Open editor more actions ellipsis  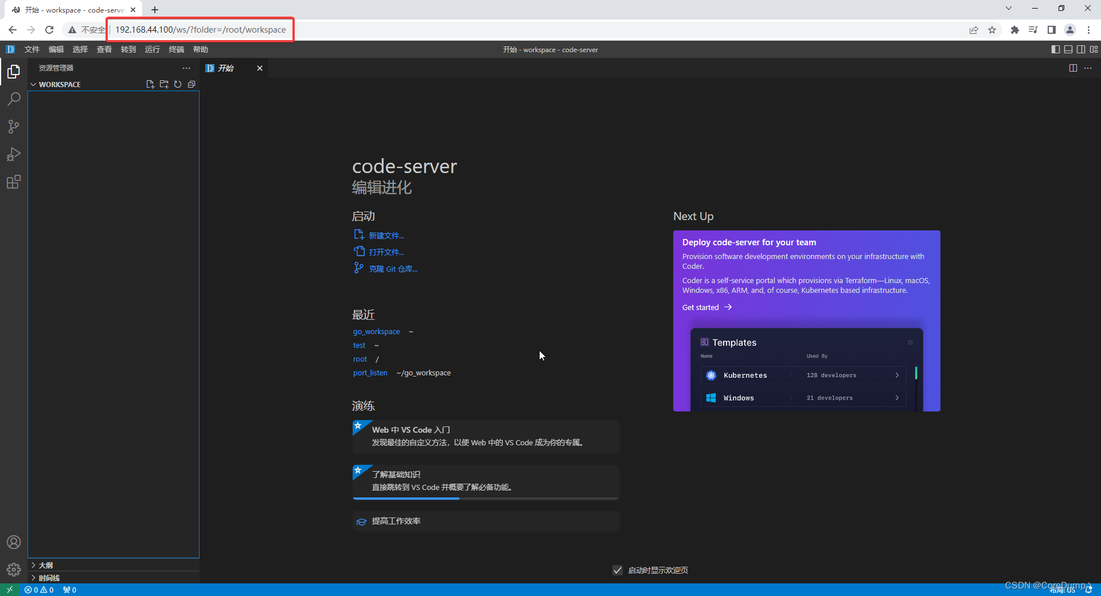coord(1088,68)
